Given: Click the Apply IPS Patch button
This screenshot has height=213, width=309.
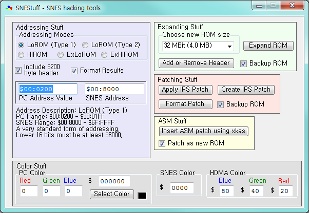Looking at the screenshot, I should 185,90.
